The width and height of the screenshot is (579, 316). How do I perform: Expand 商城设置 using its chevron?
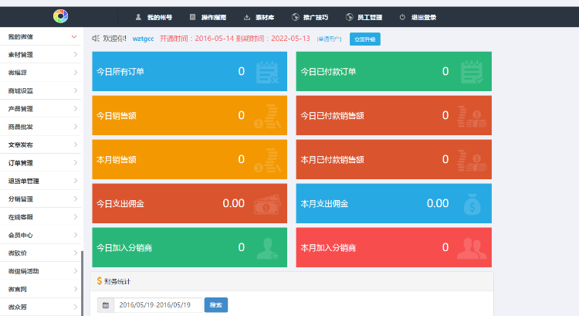(76, 90)
